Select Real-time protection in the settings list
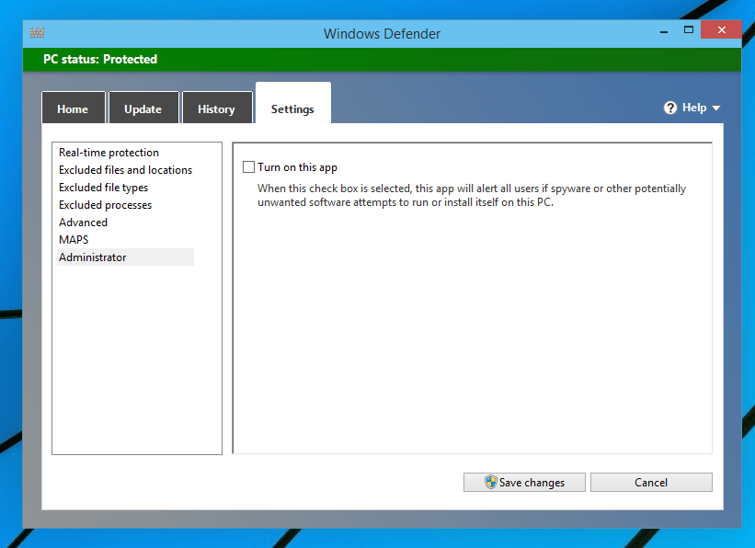 (109, 153)
